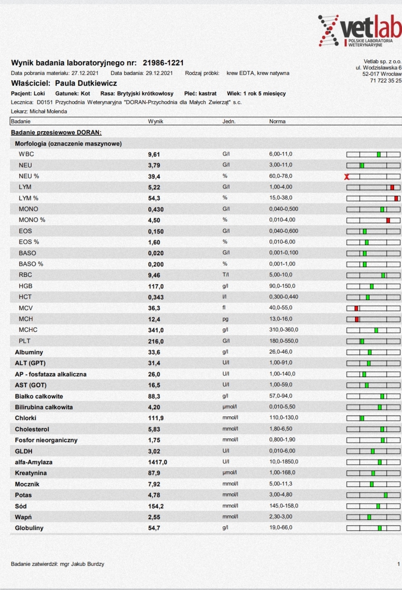Viewport: 402px width, 590px height.
Task: Click the "Albuminy" test name
Action: tap(29, 352)
